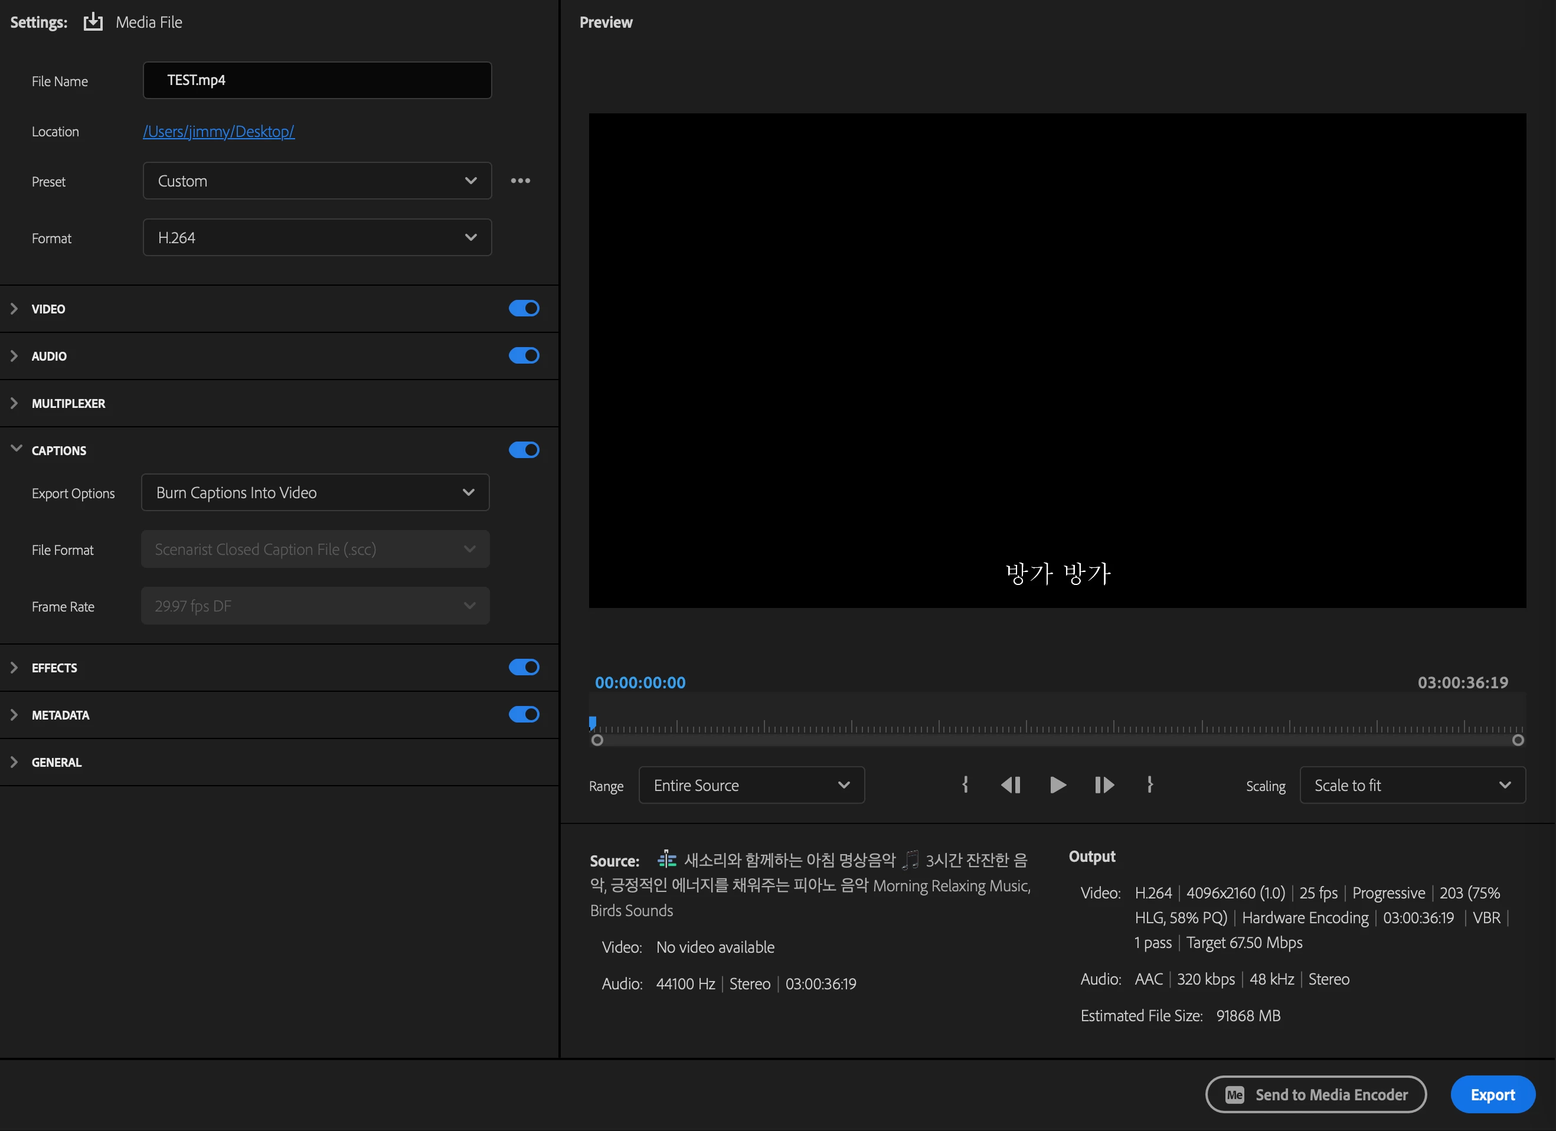Open the Range Entire Source dropdown
This screenshot has width=1556, height=1131.
pos(751,785)
